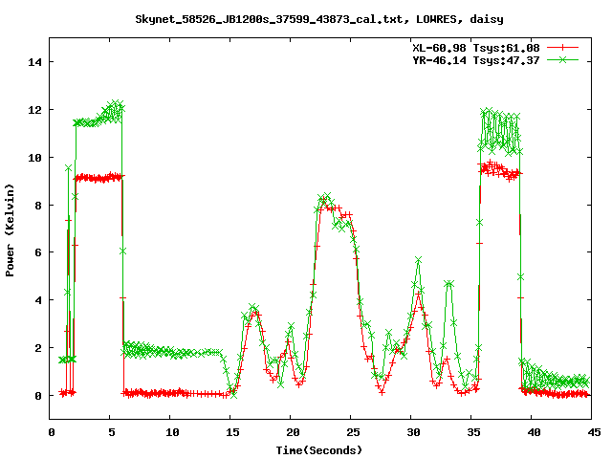The height and width of the screenshot is (459, 612).
Task: Click the x-axis tick label 15
Action: coord(232,432)
